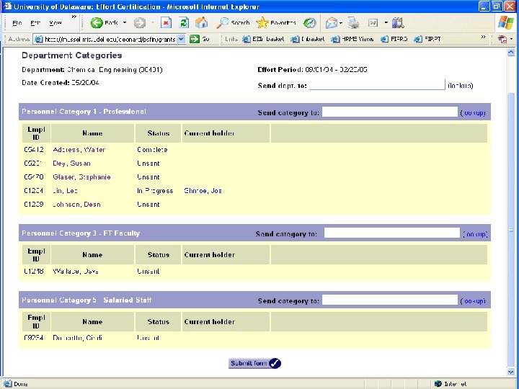Image resolution: width=519 pixels, height=389 pixels.
Task: Click the Search magnifier toolbar icon
Action: coord(223,22)
